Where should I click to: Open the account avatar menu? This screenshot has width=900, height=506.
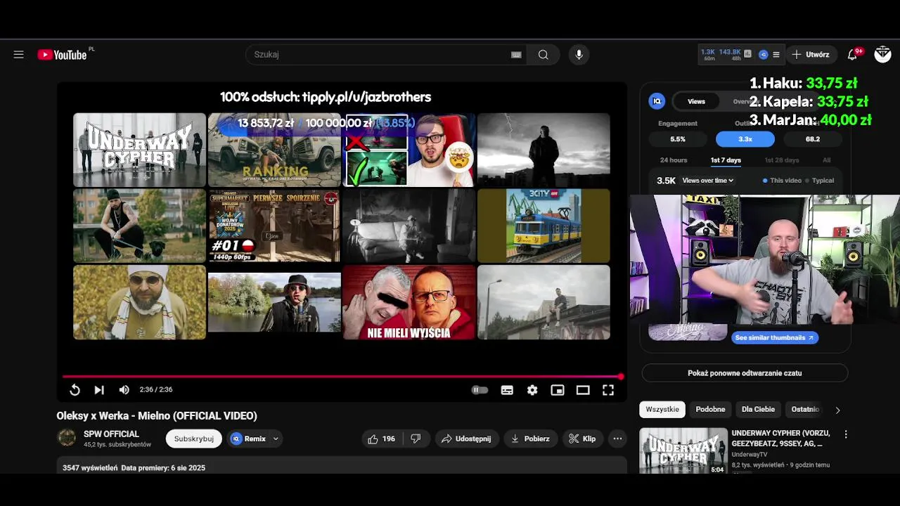coord(882,54)
